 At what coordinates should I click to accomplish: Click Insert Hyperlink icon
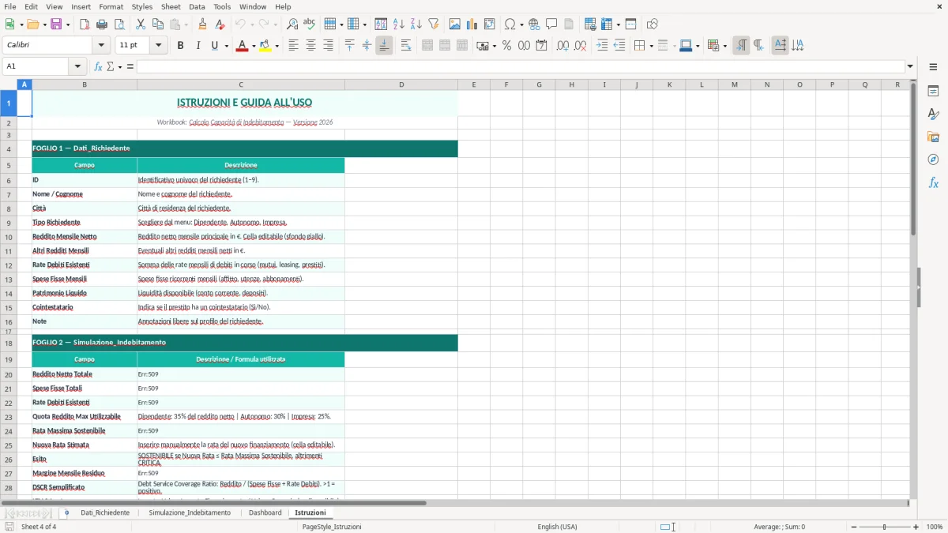[x=534, y=24]
